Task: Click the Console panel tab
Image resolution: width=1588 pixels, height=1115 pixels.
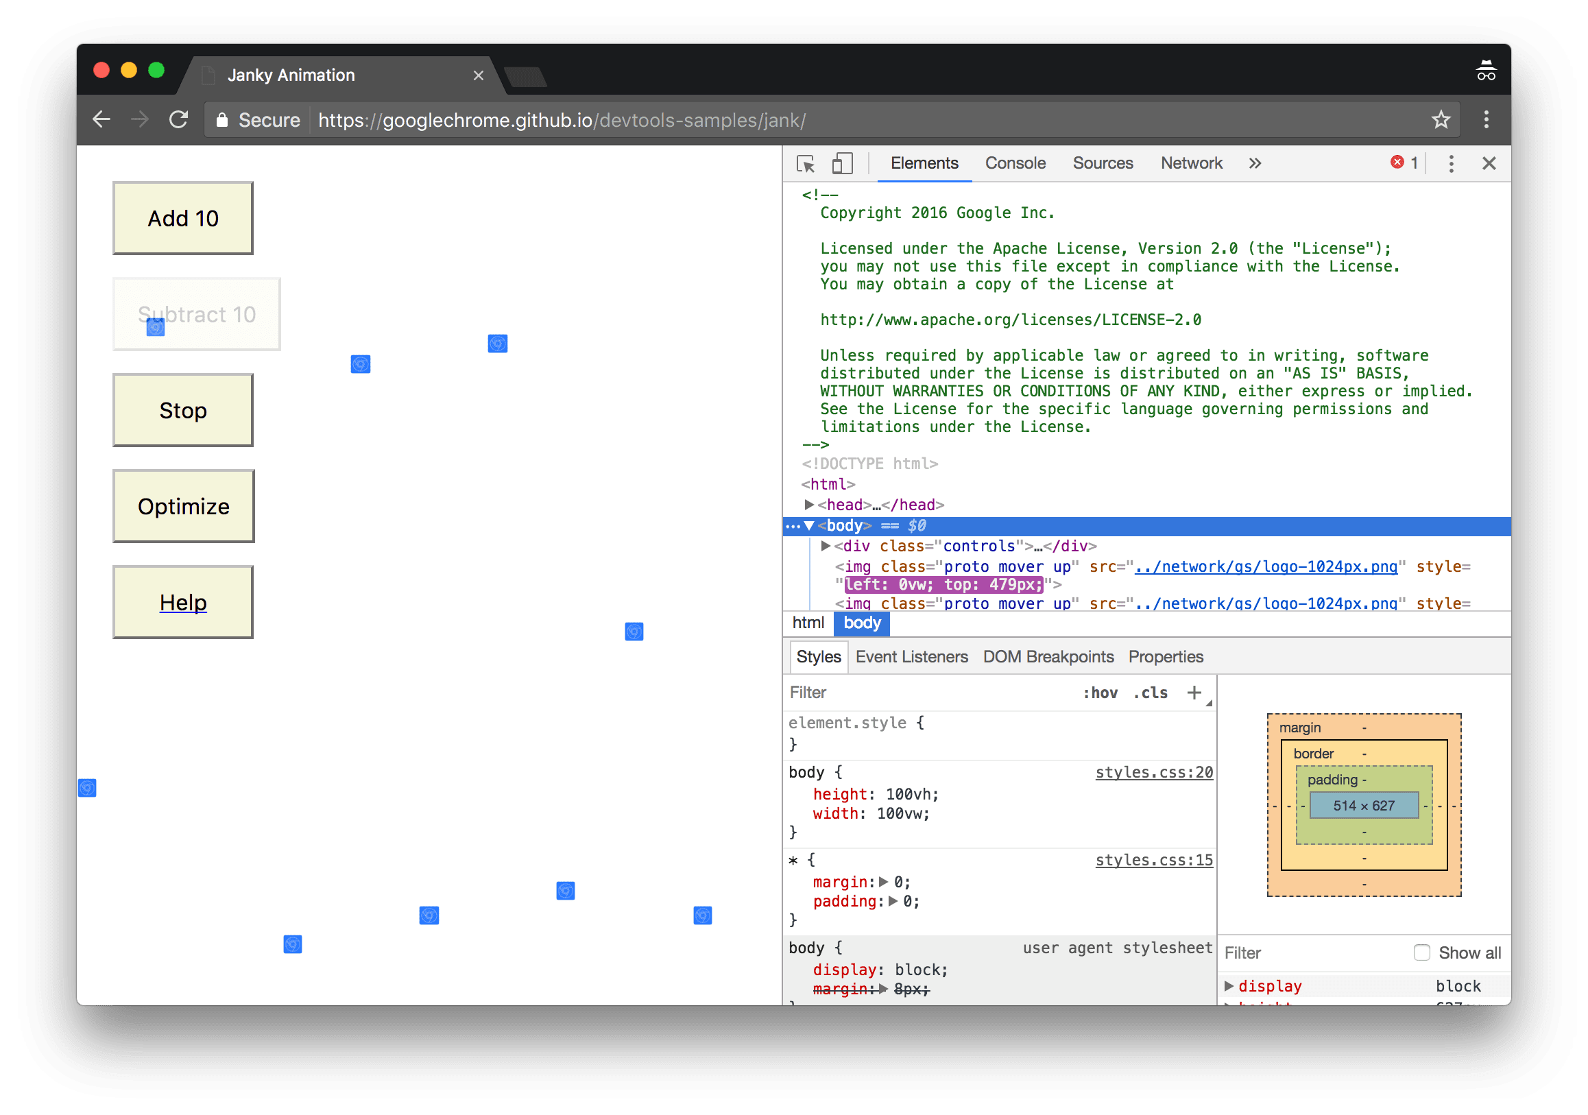Action: (x=1013, y=162)
